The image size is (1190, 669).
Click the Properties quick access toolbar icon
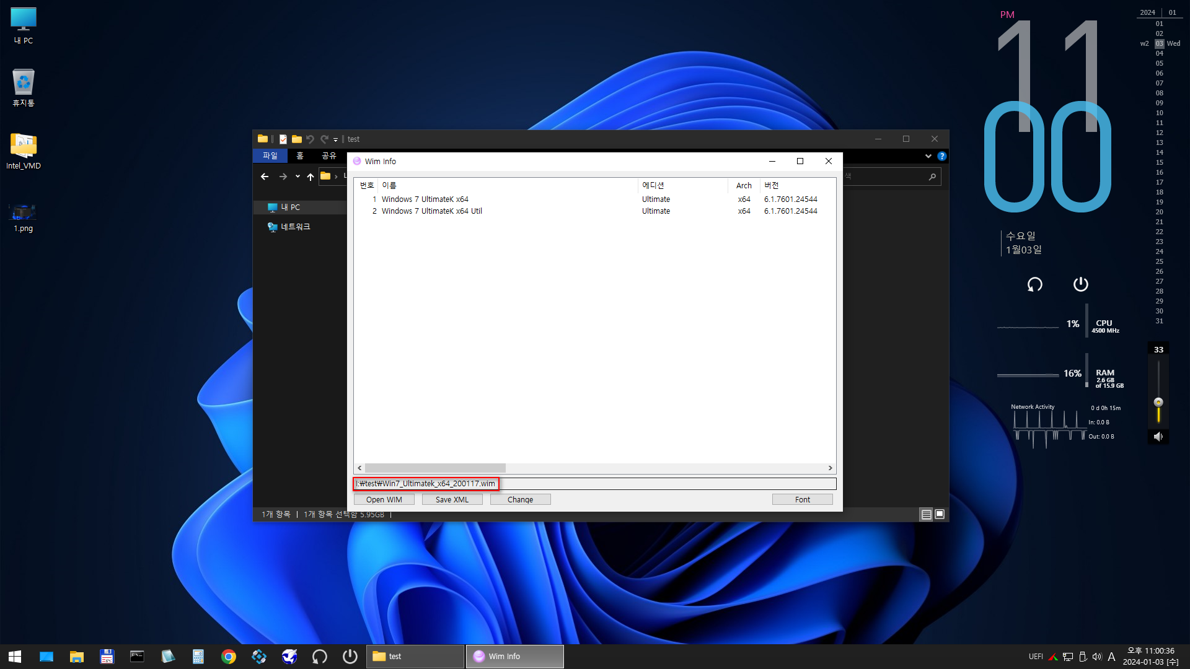tap(283, 139)
